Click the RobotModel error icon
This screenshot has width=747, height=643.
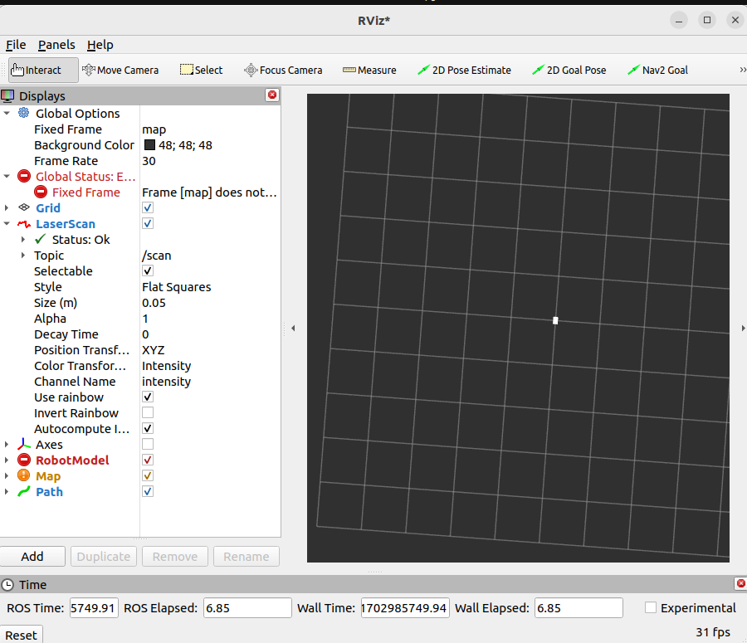point(24,460)
